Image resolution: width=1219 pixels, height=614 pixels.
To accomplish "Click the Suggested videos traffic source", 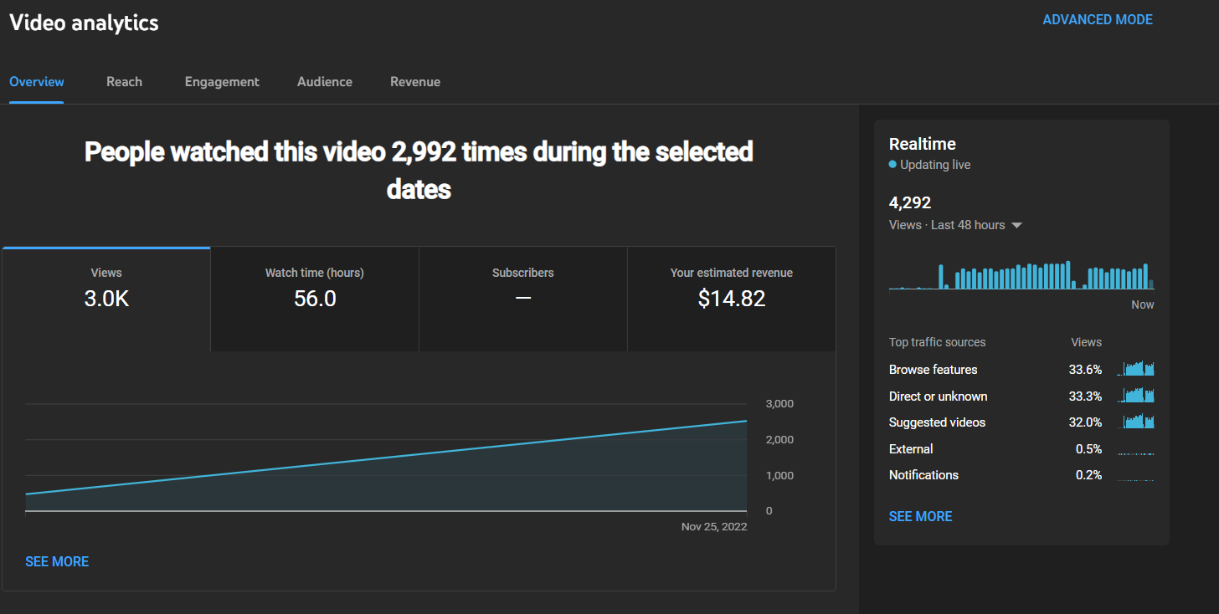I will (937, 422).
